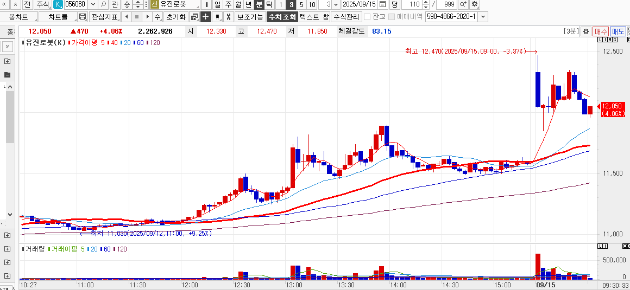
Task: Open the interval dropdown showing 3
Action: (x=336, y=4)
